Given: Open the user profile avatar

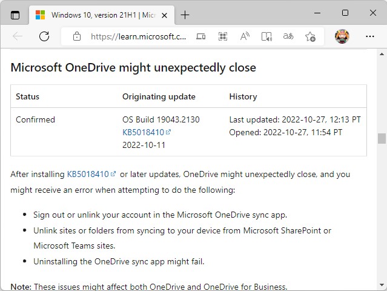Looking at the screenshot, I should coord(342,36).
